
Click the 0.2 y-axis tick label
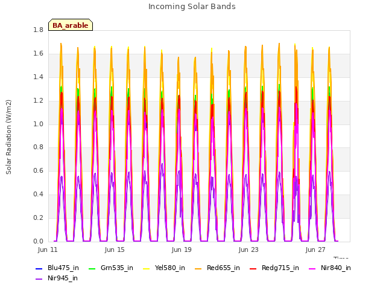pos(38,217)
